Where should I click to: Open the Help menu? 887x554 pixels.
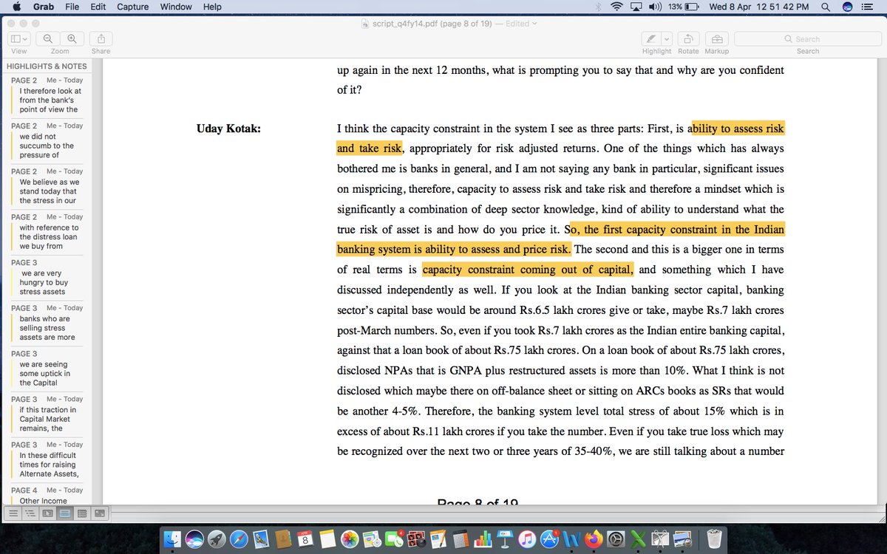pos(212,7)
